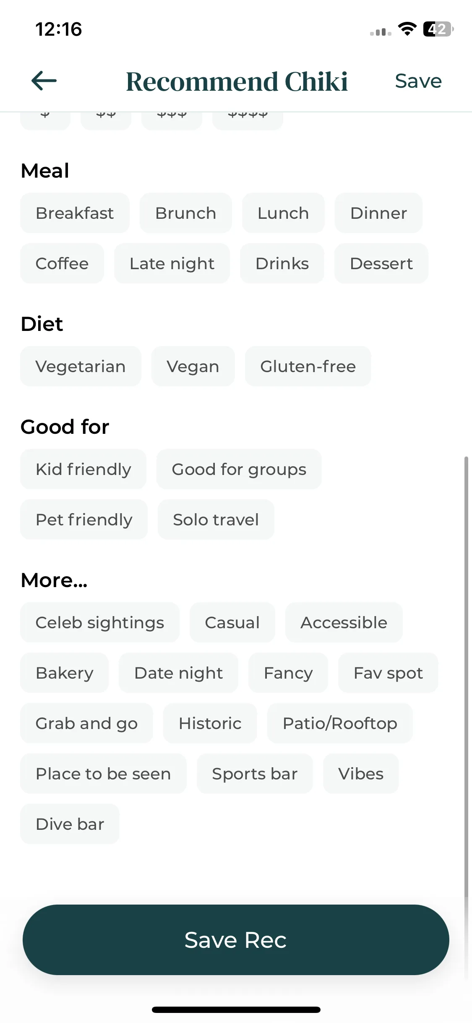Toggle the Dive bar tag
The width and height of the screenshot is (472, 1023).
(70, 824)
